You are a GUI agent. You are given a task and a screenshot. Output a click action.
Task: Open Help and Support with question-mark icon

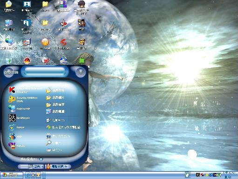58,136
